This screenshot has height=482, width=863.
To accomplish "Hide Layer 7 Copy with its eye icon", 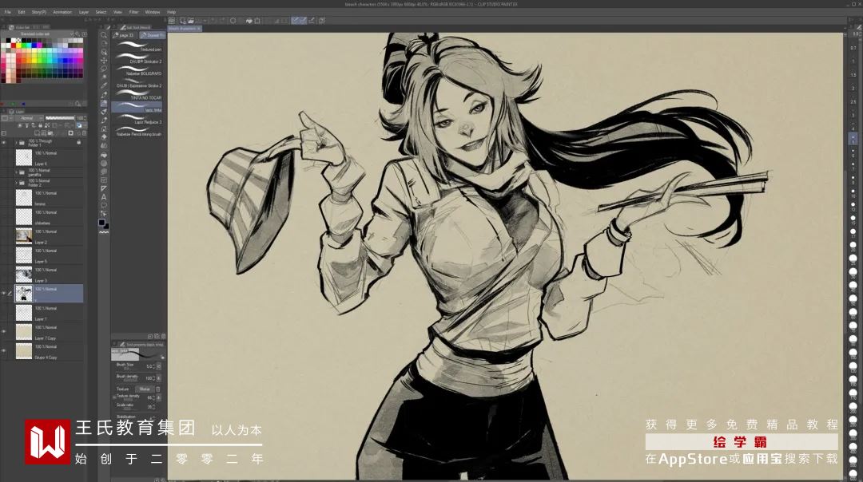I will point(4,331).
